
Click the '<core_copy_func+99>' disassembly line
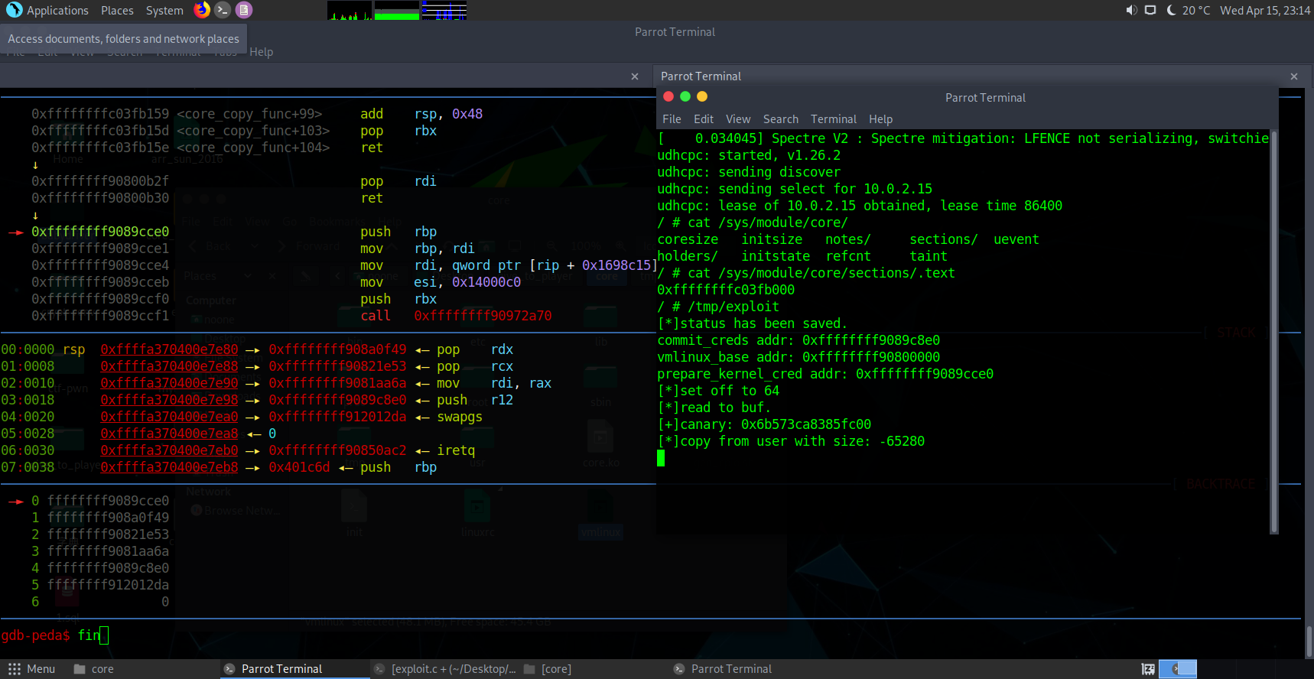[257, 114]
